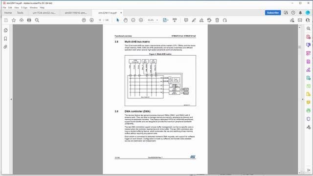Image resolution: width=313 pixels, height=176 pixels.
Task: Click the Subscribe button
Action: 273,13
